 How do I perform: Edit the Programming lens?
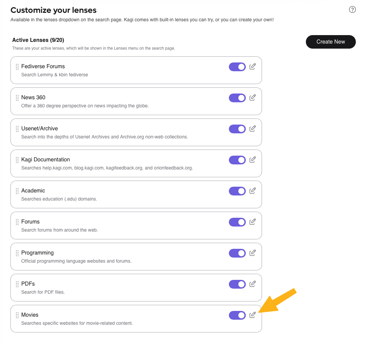tap(253, 253)
